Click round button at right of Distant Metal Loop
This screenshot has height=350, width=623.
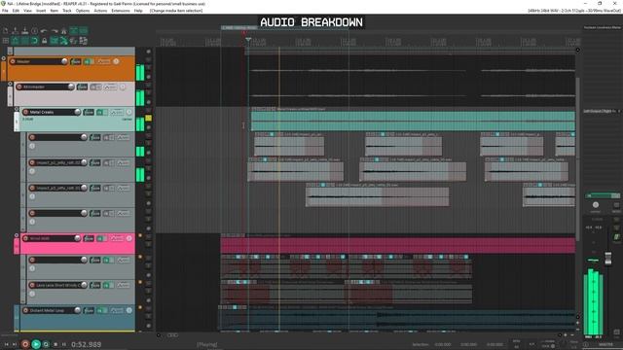point(129,310)
